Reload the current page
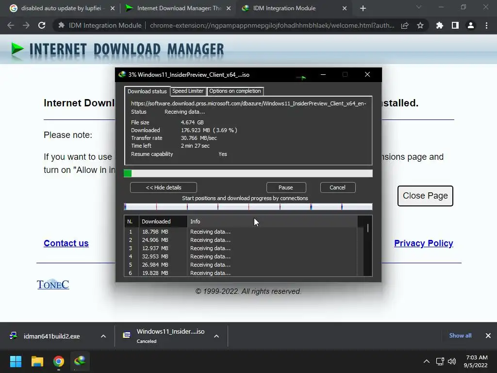Screen dimensions: 497x373 [42, 25]
